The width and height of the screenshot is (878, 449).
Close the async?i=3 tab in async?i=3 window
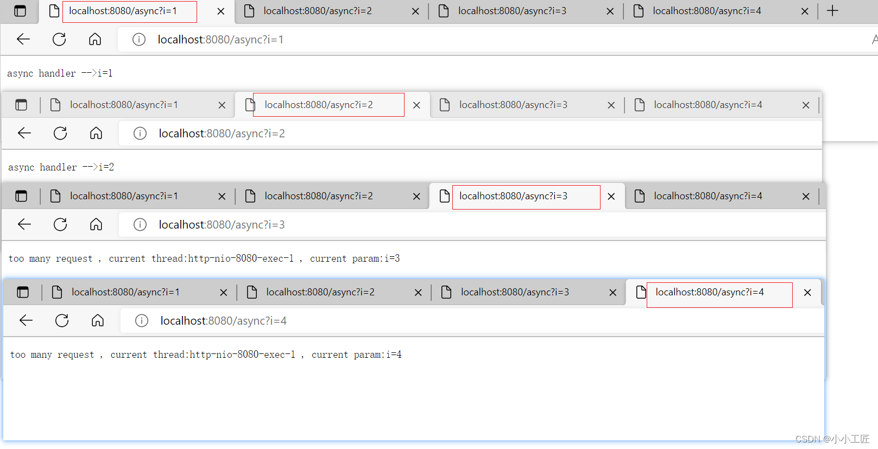(611, 197)
